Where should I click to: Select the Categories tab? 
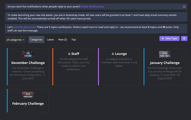[x=36, y=40]
